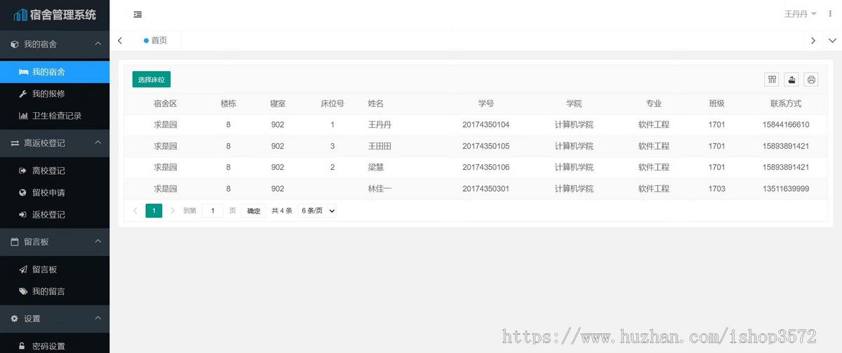Collapse the 设置 sidebar group
The width and height of the screenshot is (842, 353).
click(98, 319)
